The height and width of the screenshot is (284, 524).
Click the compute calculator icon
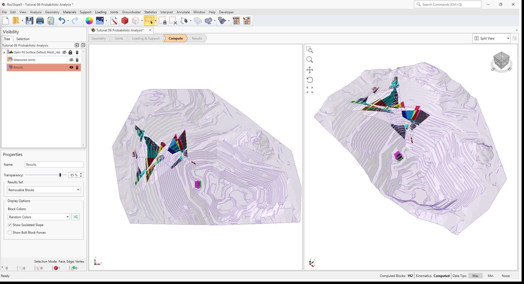[x=236, y=21]
